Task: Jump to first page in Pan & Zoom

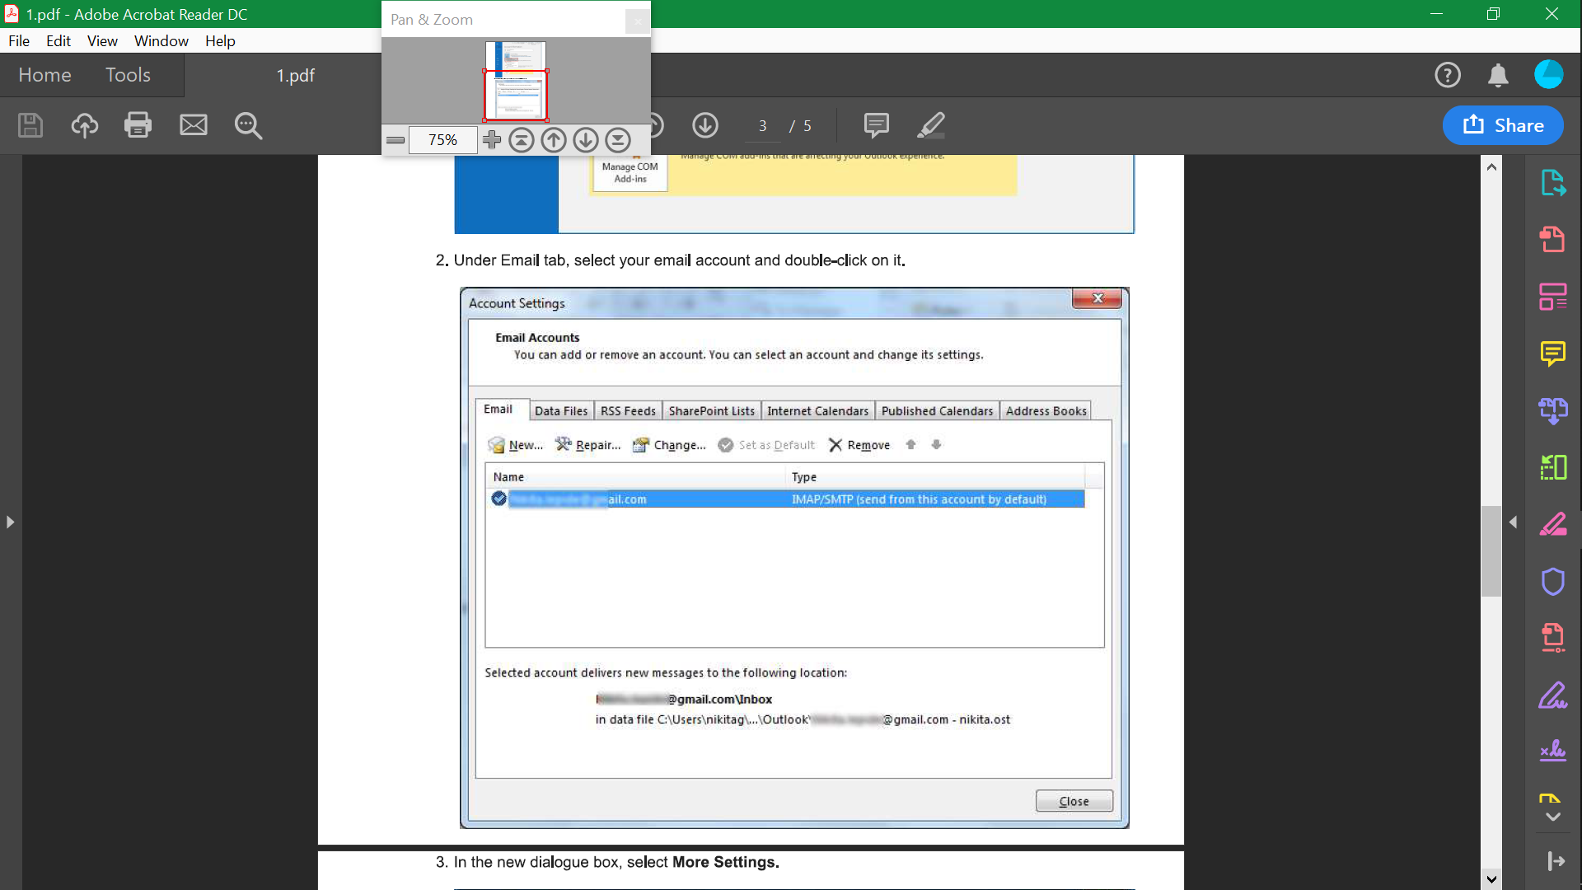Action: click(x=521, y=140)
